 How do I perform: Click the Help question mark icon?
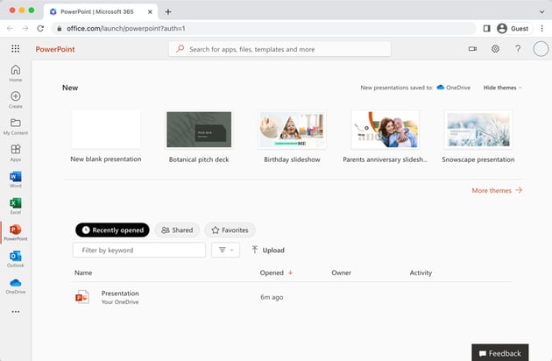(x=518, y=49)
